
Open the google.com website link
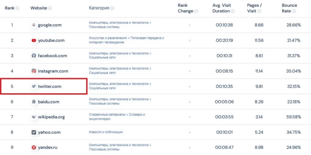[50, 25]
